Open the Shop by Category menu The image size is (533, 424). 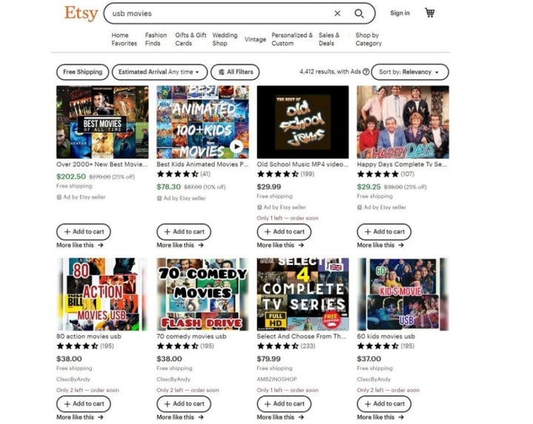click(x=369, y=39)
